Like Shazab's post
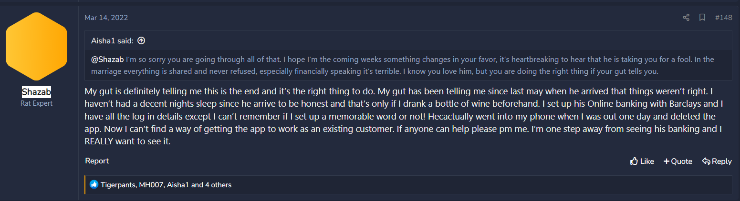Screen dimensions: 740x201 tap(642, 161)
